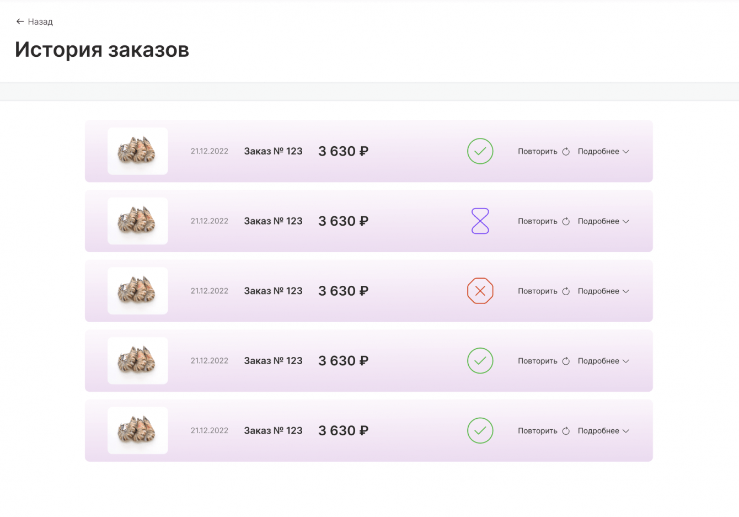739x517 pixels.
Task: Click the purple hourglass pending status icon
Action: click(x=480, y=221)
